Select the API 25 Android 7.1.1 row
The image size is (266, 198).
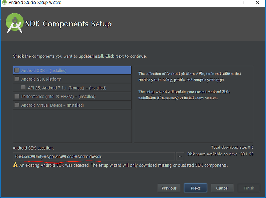point(72,88)
